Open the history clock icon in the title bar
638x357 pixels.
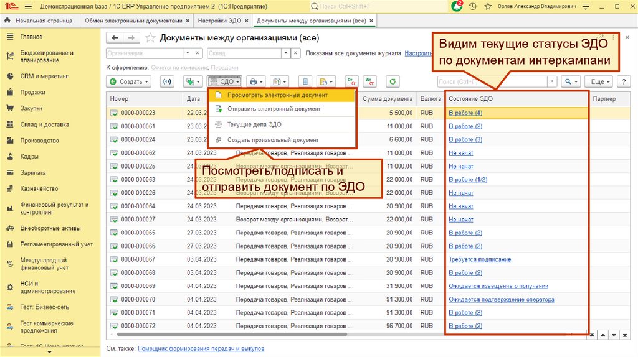(473, 6)
